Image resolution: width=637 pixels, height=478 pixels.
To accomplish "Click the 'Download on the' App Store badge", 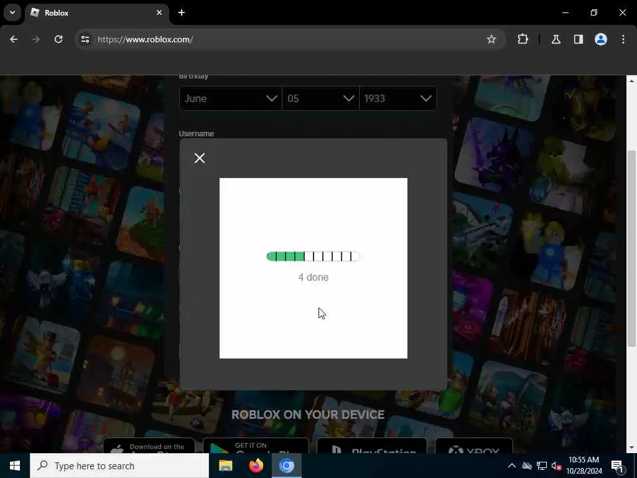I will (149, 446).
